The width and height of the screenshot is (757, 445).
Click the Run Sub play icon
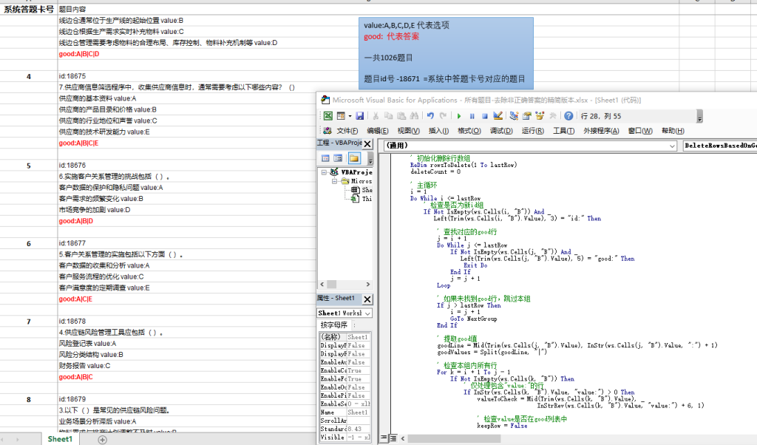point(459,116)
